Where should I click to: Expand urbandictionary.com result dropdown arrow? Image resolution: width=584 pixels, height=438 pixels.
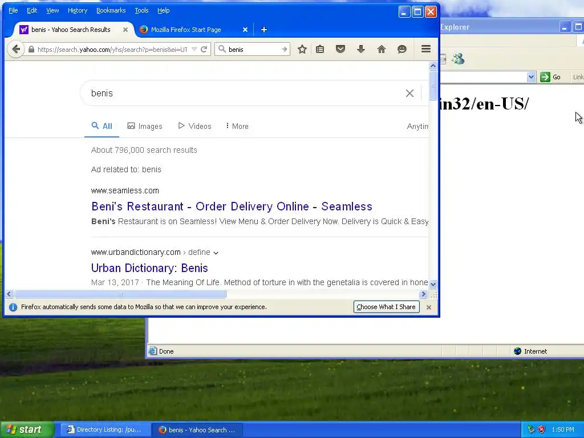(216, 253)
